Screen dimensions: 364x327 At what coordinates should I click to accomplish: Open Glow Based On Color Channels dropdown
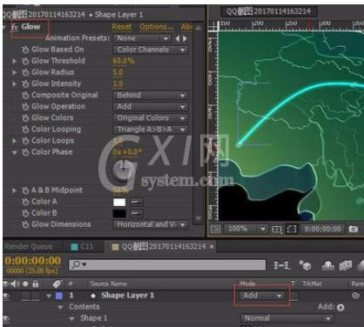tap(151, 50)
